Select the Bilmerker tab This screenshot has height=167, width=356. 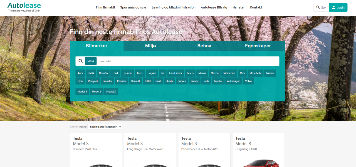[x=97, y=46]
